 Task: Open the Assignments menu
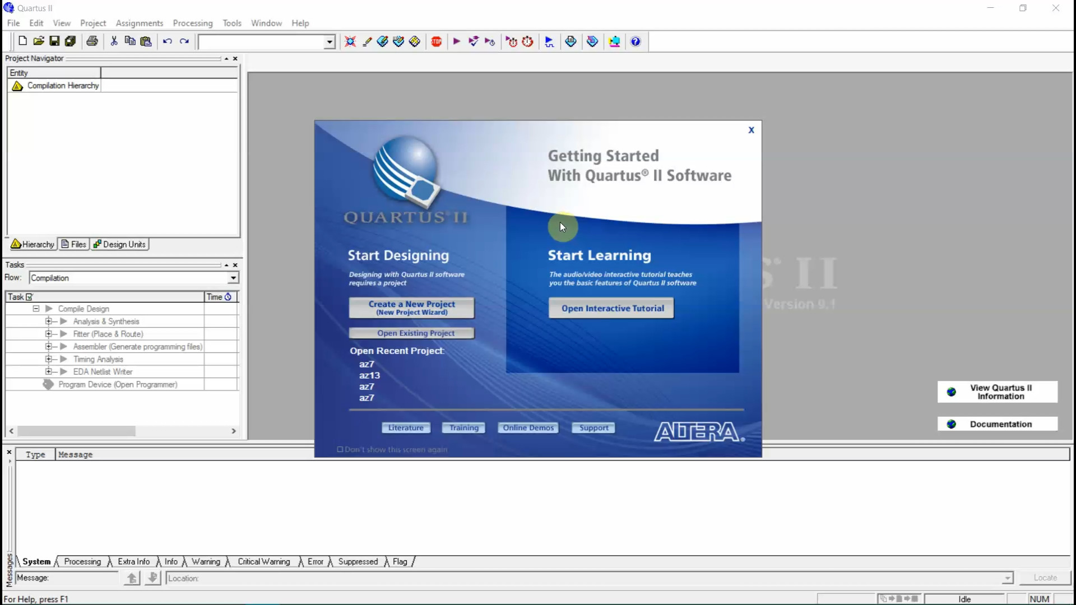[x=139, y=23]
